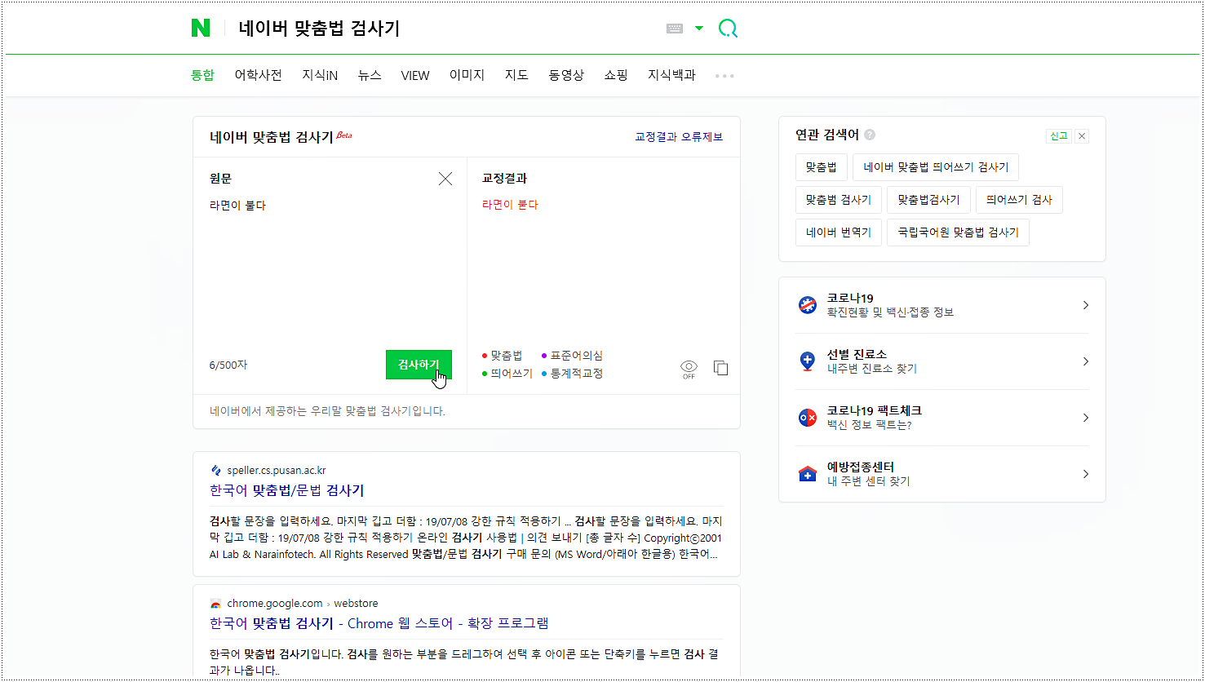Open the 지식백과 tab
This screenshot has height=682, width=1205.
671,75
